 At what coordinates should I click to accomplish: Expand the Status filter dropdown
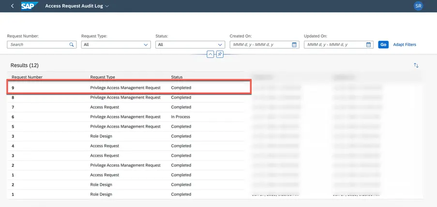(x=220, y=44)
